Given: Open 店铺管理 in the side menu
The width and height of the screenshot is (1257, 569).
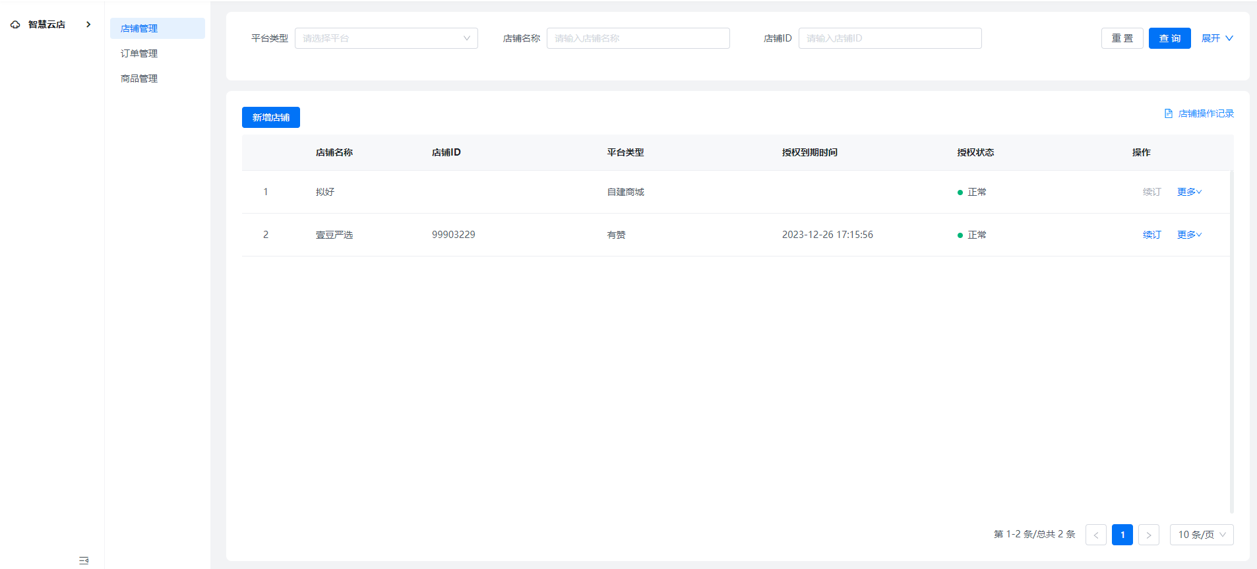Looking at the screenshot, I should pyautogui.click(x=139, y=28).
